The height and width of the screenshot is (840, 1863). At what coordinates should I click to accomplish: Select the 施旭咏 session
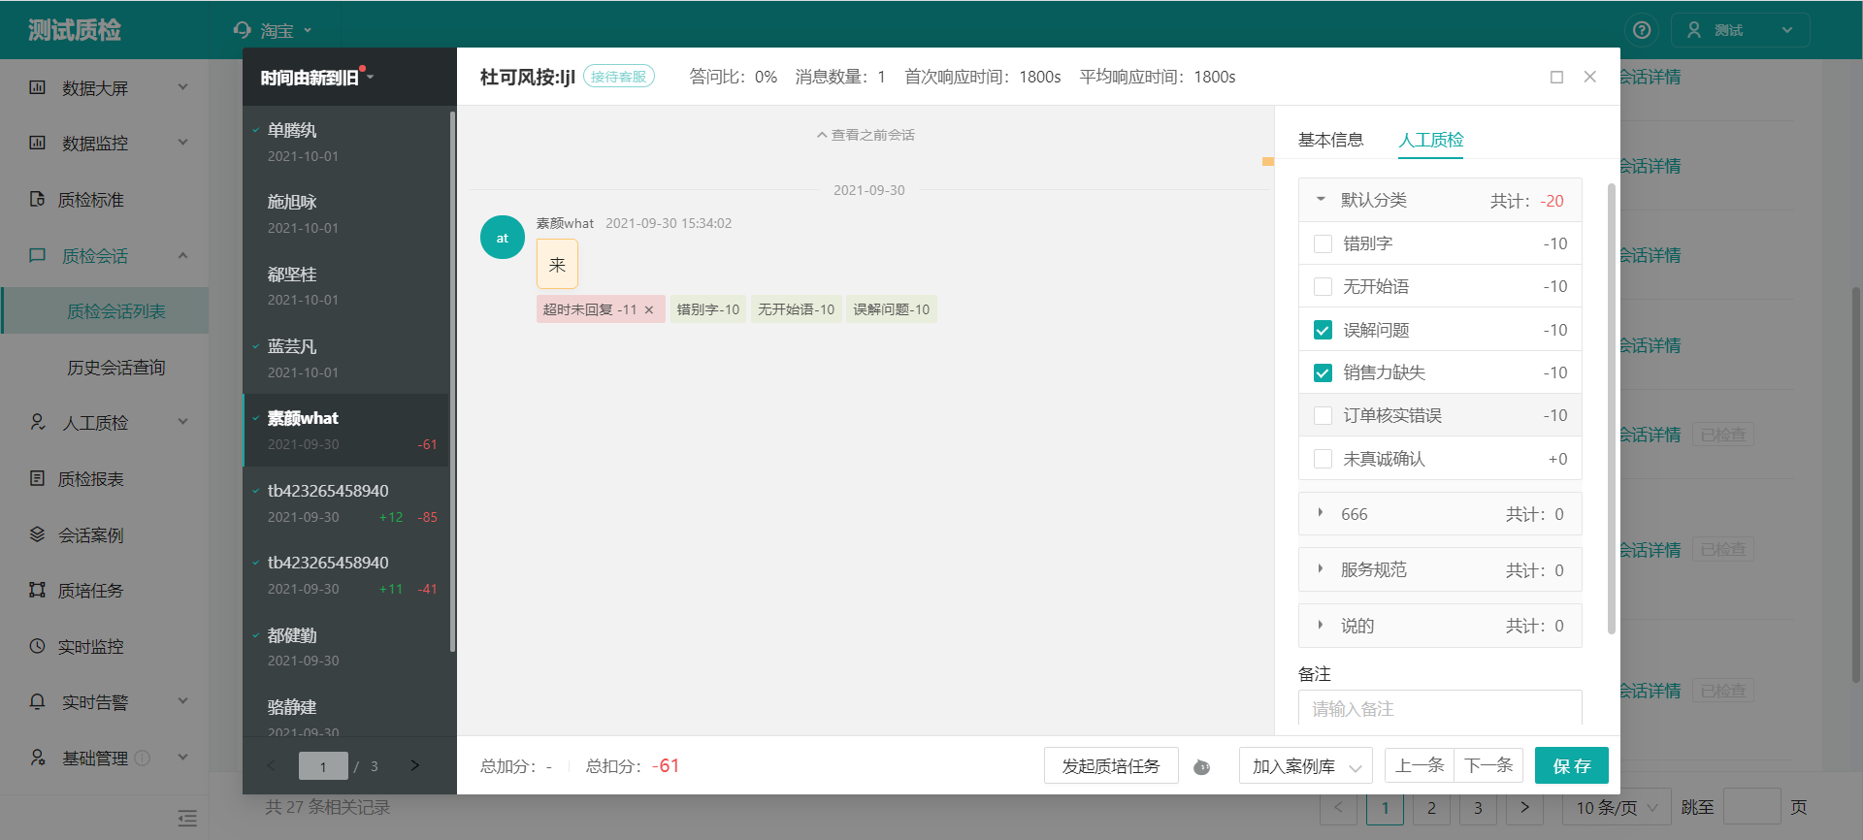point(346,213)
